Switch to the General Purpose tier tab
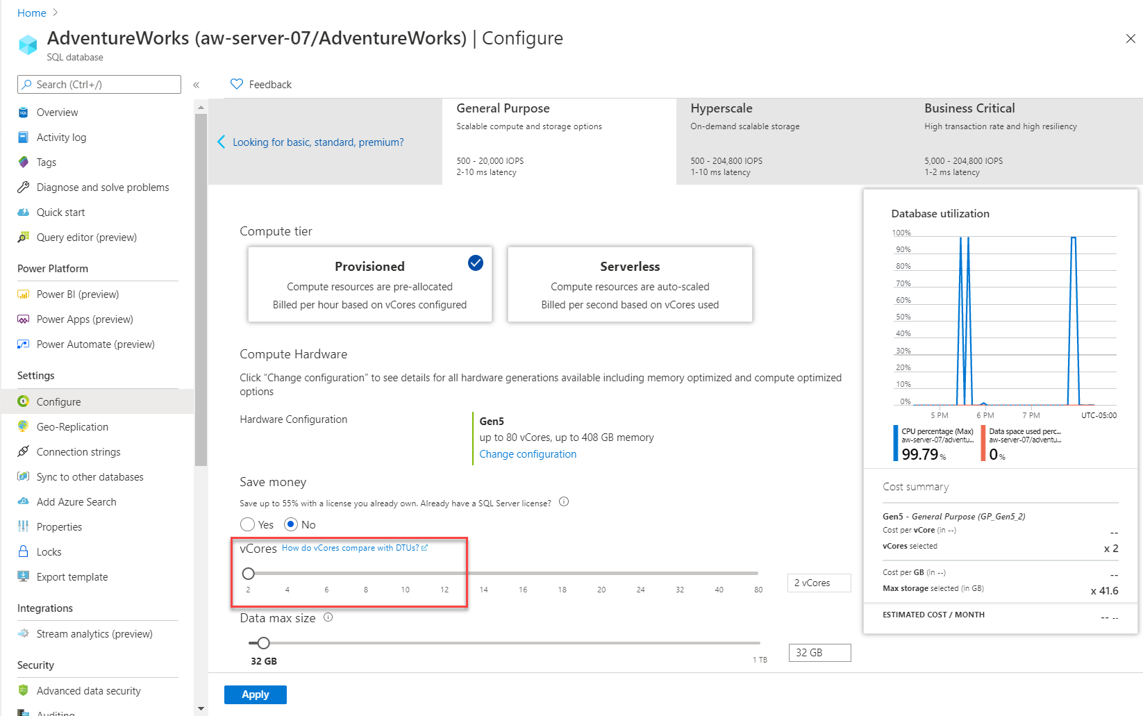 (559, 142)
